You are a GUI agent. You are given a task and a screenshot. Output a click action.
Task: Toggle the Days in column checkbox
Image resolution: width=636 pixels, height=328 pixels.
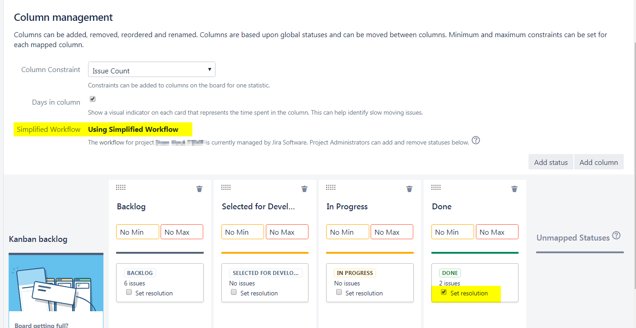pyautogui.click(x=93, y=99)
